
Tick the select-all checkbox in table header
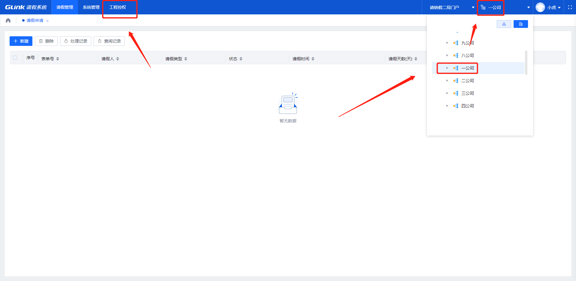click(15, 58)
